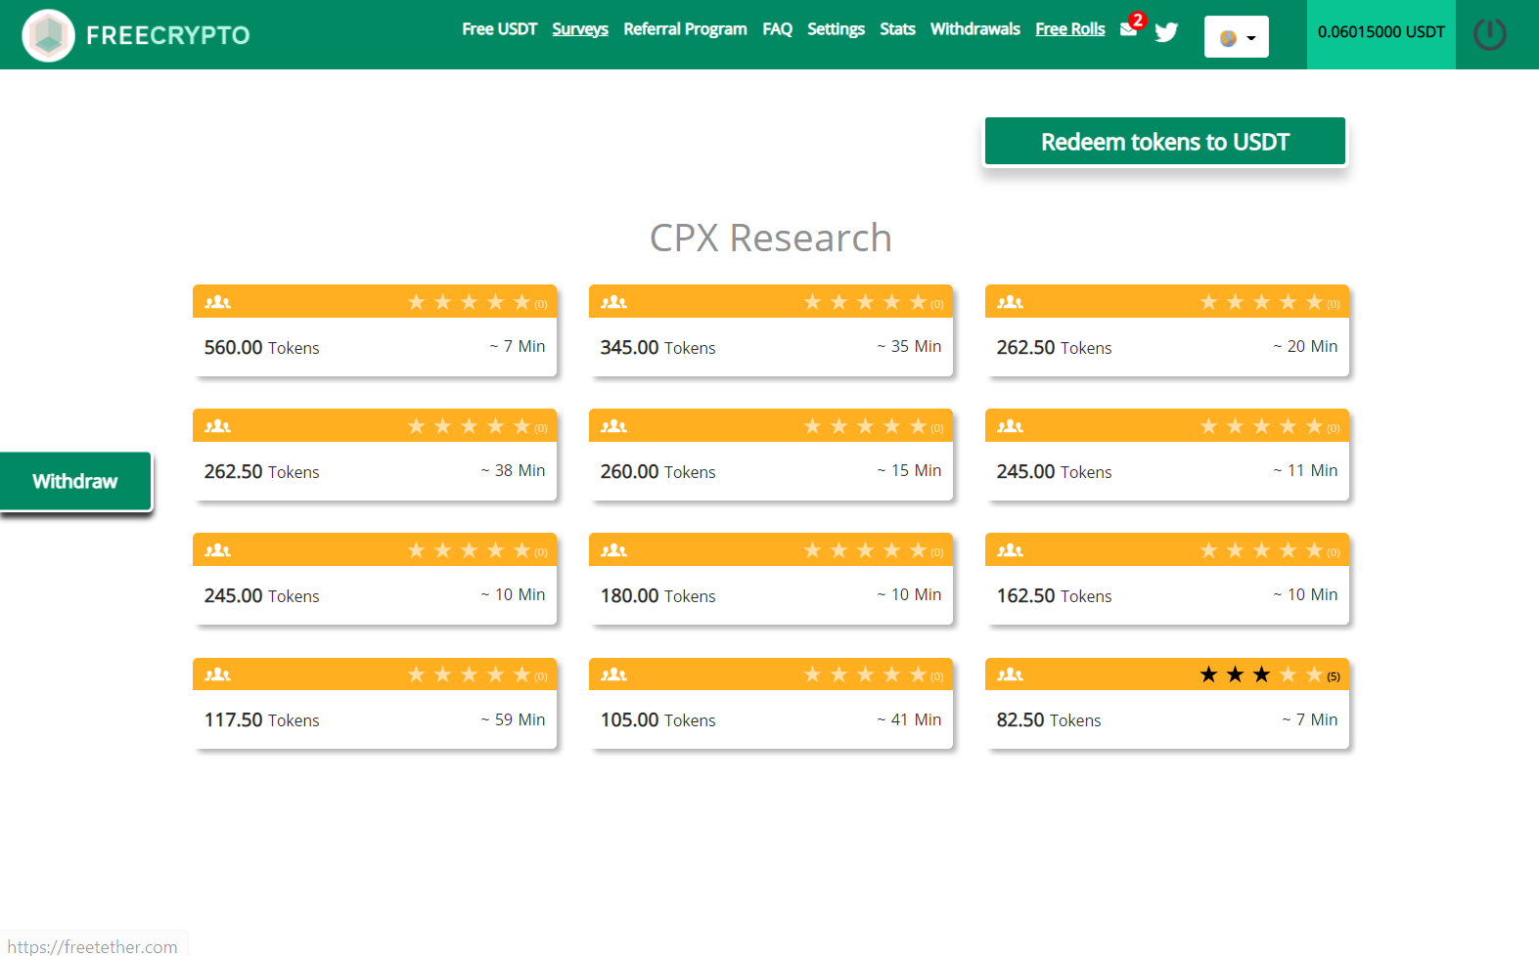This screenshot has width=1539, height=956.
Task: Click the ~ 38 Min duration label
Action: coord(513,470)
